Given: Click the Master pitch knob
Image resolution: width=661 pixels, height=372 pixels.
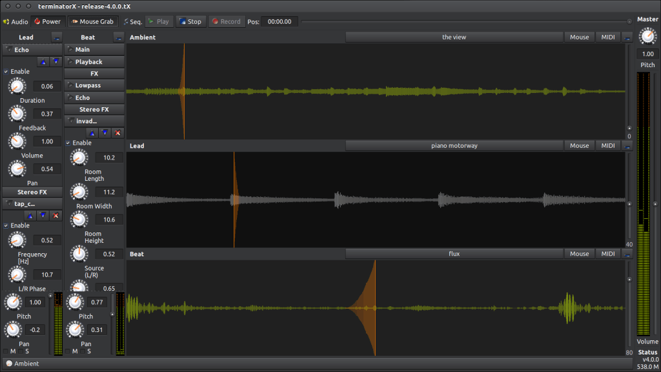Looking at the screenshot, I should [x=647, y=37].
